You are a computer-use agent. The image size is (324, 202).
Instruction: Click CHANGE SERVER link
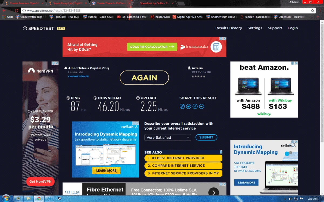point(78,76)
